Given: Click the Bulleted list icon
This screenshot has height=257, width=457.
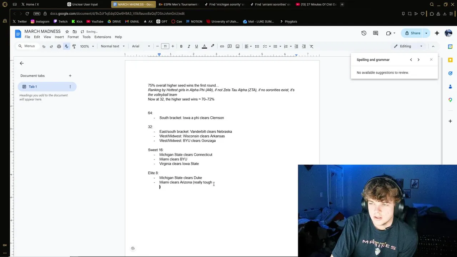Looking at the screenshot, I should click(275, 46).
